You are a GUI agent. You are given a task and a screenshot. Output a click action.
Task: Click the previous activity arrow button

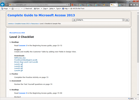point(74,20)
